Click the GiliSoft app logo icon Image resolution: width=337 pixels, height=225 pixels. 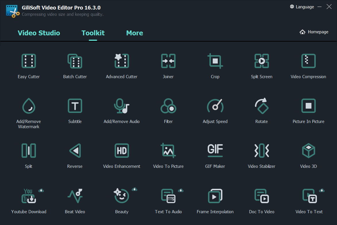click(x=12, y=11)
